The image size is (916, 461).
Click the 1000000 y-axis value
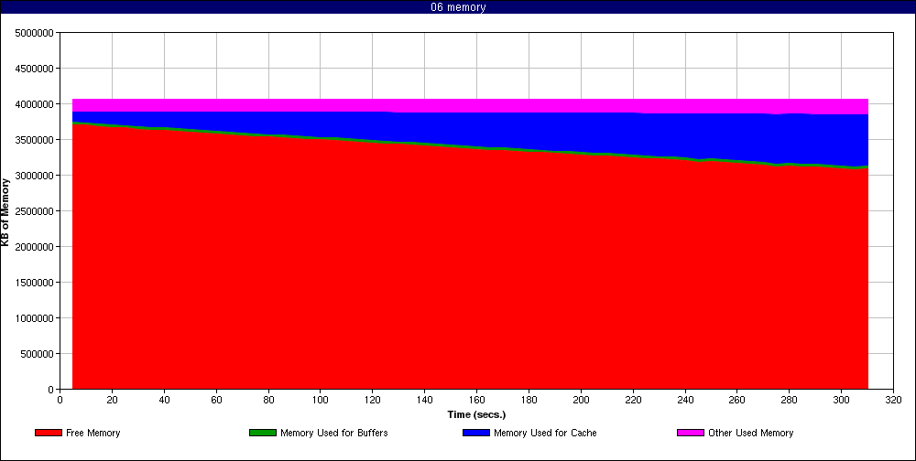point(35,318)
